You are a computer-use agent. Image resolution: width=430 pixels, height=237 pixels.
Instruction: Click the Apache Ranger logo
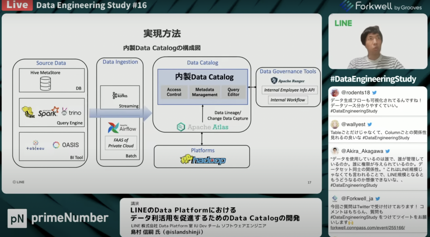click(x=288, y=81)
